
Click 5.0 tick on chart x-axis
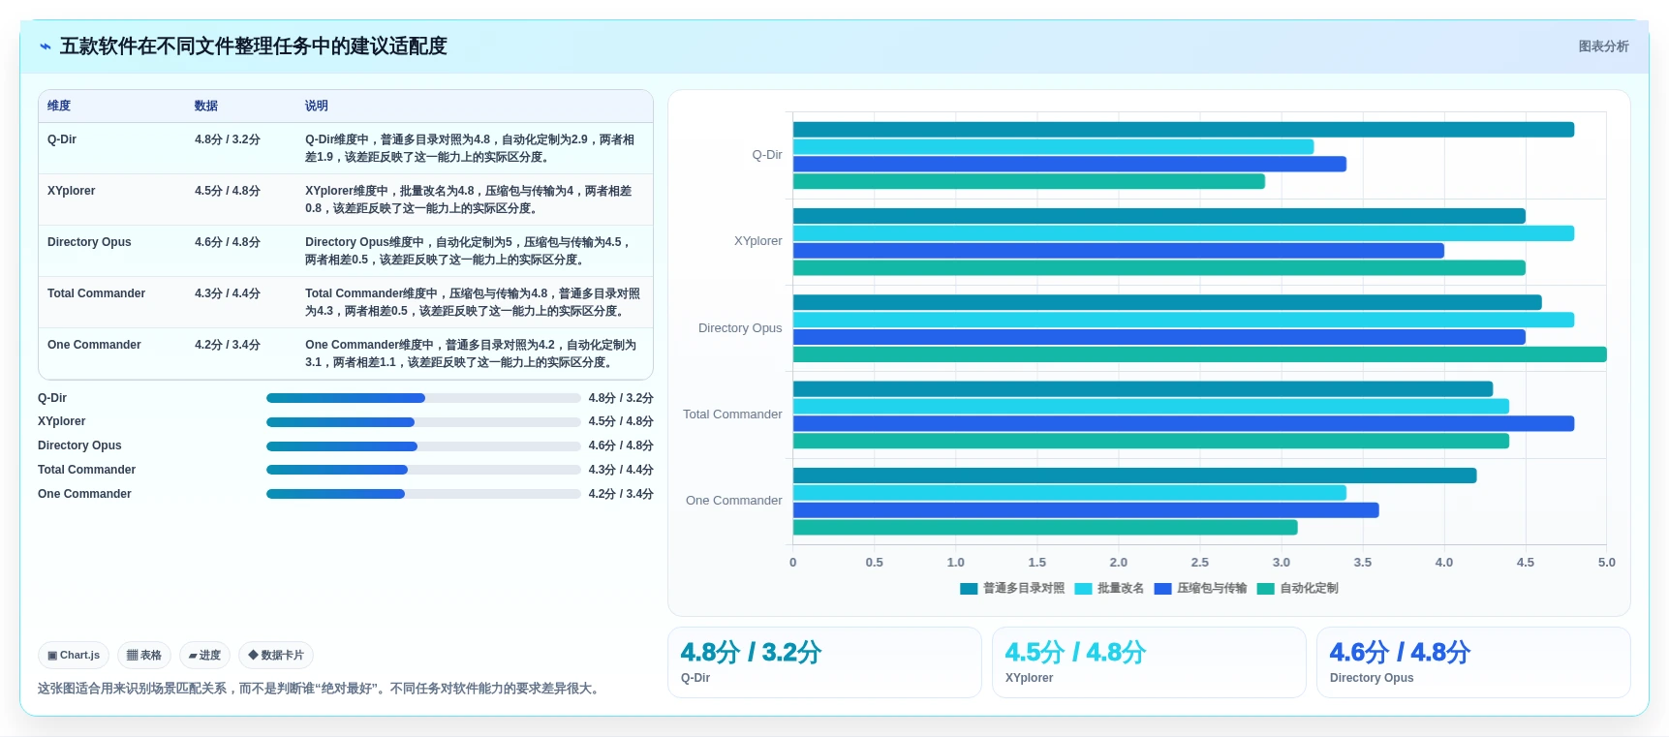pyautogui.click(x=1607, y=563)
